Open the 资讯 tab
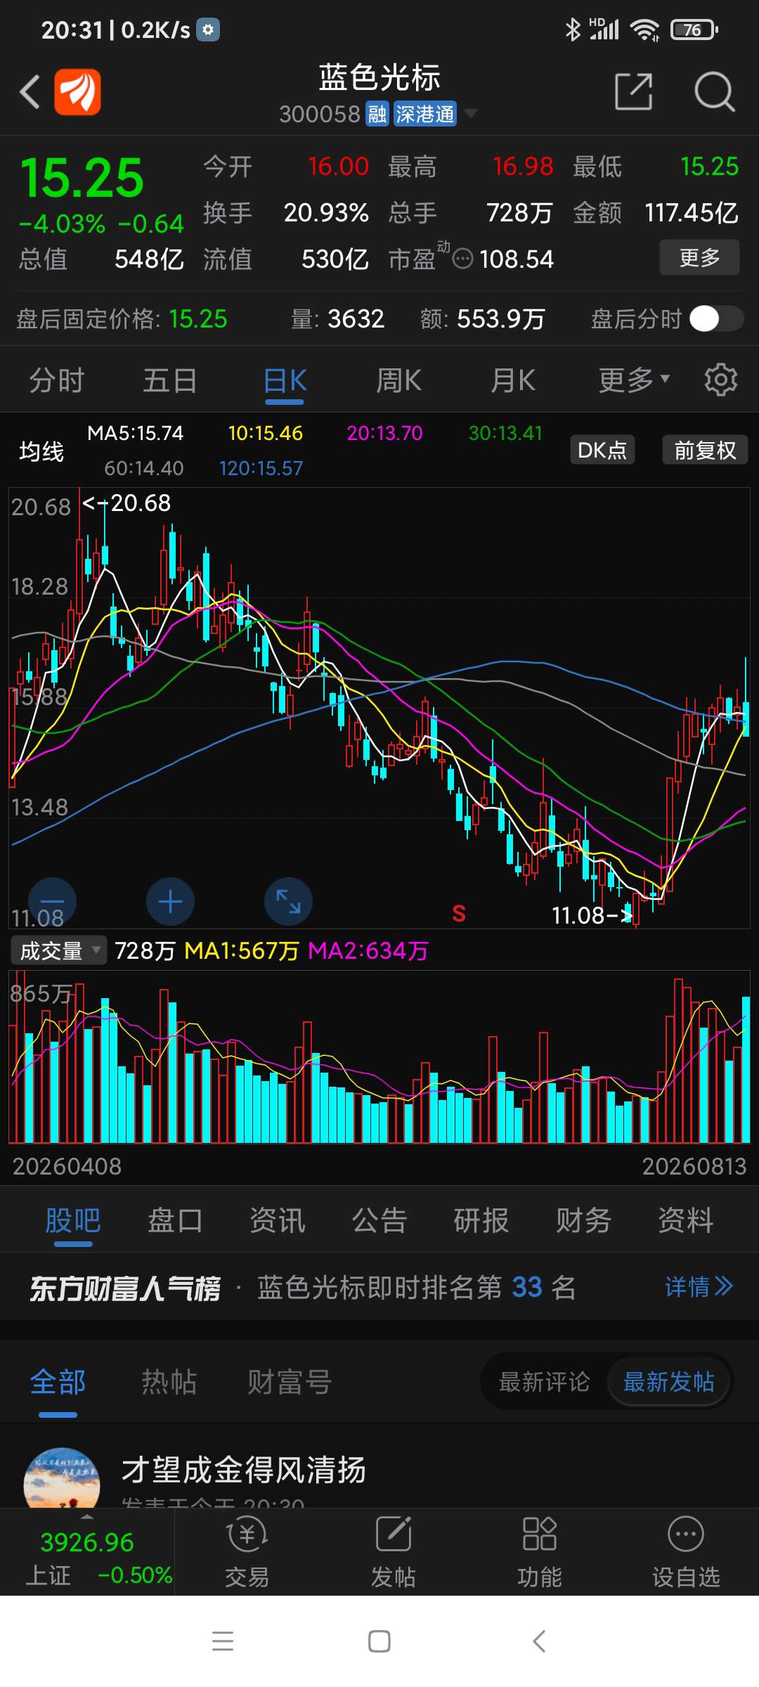The height and width of the screenshot is (1687, 759). (278, 1220)
